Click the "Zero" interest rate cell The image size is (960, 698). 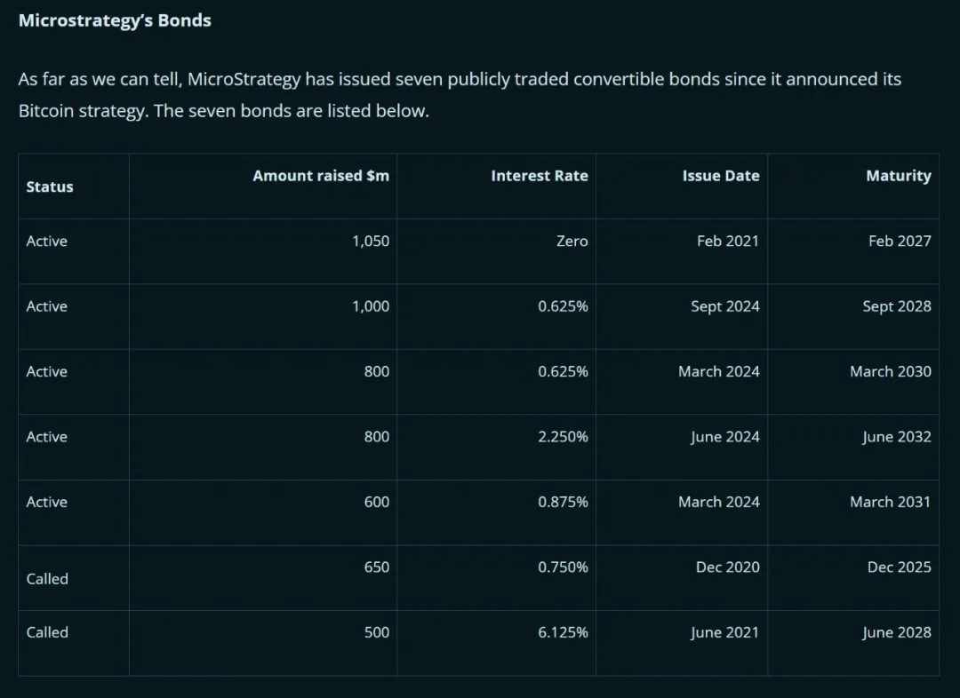pos(572,241)
